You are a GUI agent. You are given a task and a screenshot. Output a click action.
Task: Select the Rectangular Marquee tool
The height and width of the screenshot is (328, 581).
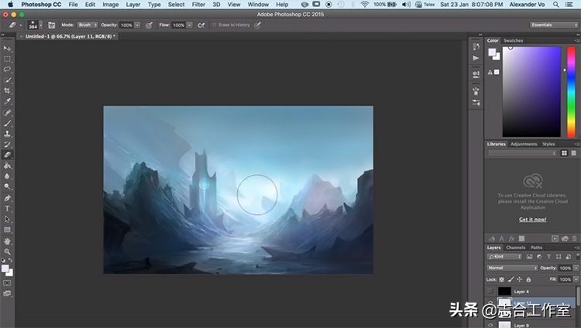click(8, 60)
